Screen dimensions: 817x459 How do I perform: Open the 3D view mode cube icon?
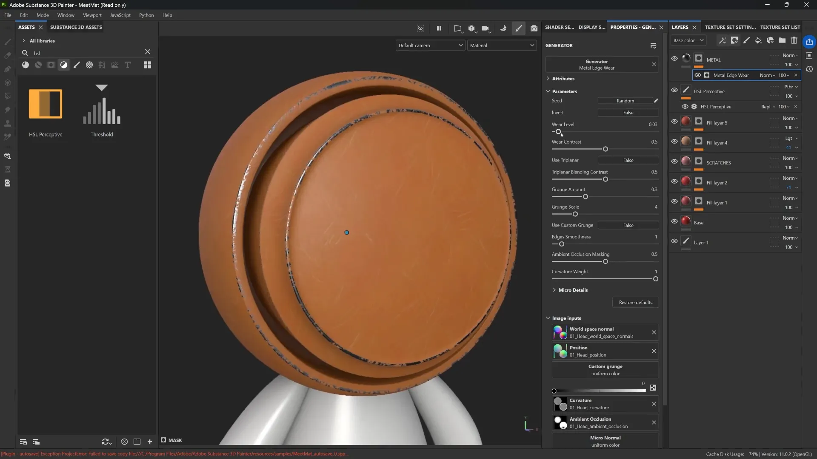tap(471, 28)
